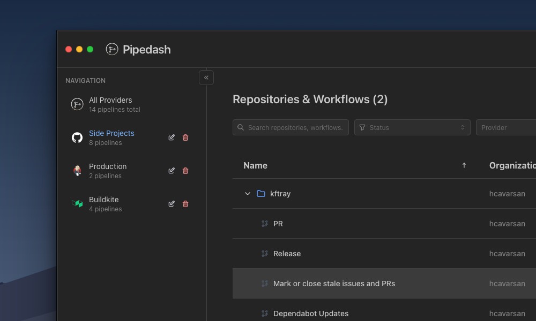Collapse the kftray repository tree

click(x=247, y=194)
